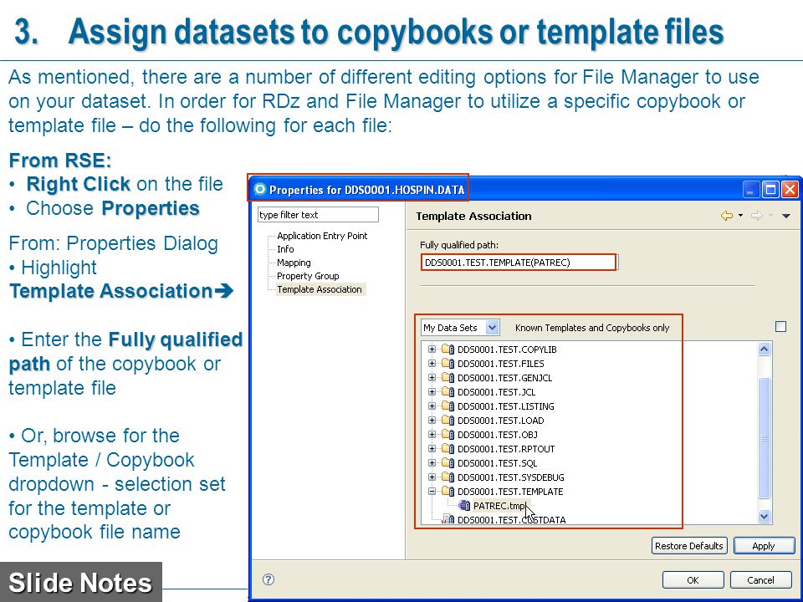Expand the DDS0001.TEST.LOAD node
Image resolution: width=803 pixels, height=602 pixels.
[432, 421]
